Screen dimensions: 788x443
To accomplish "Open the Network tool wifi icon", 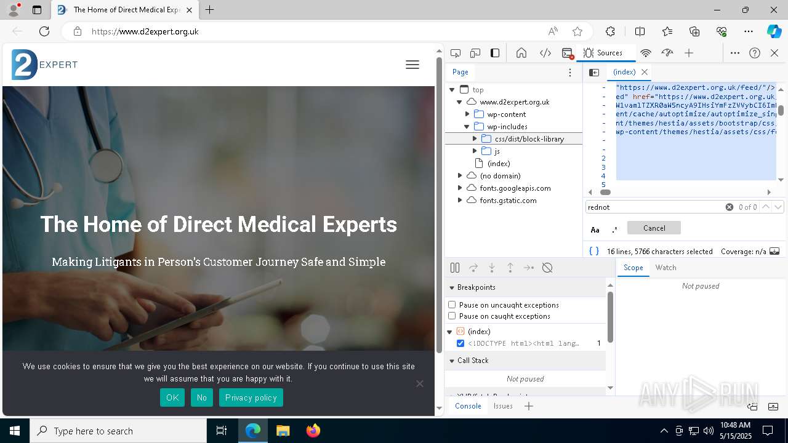I will [646, 53].
